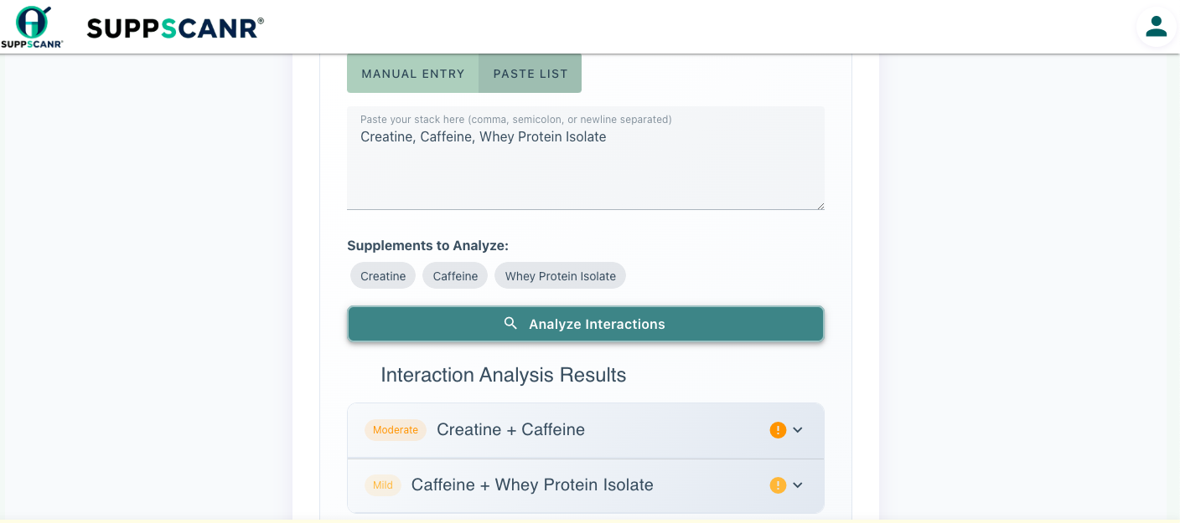The height and width of the screenshot is (523, 1180).
Task: Click the SUPPSCANR wordmark in the header
Action: 175,28
